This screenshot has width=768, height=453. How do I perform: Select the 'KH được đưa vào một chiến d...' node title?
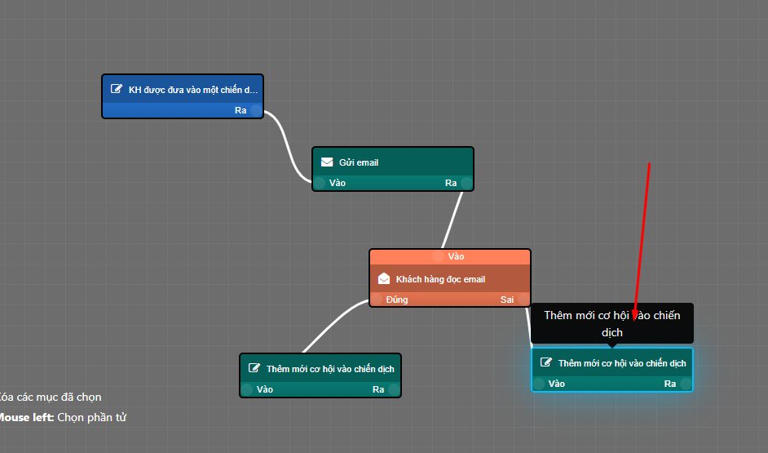coord(192,90)
